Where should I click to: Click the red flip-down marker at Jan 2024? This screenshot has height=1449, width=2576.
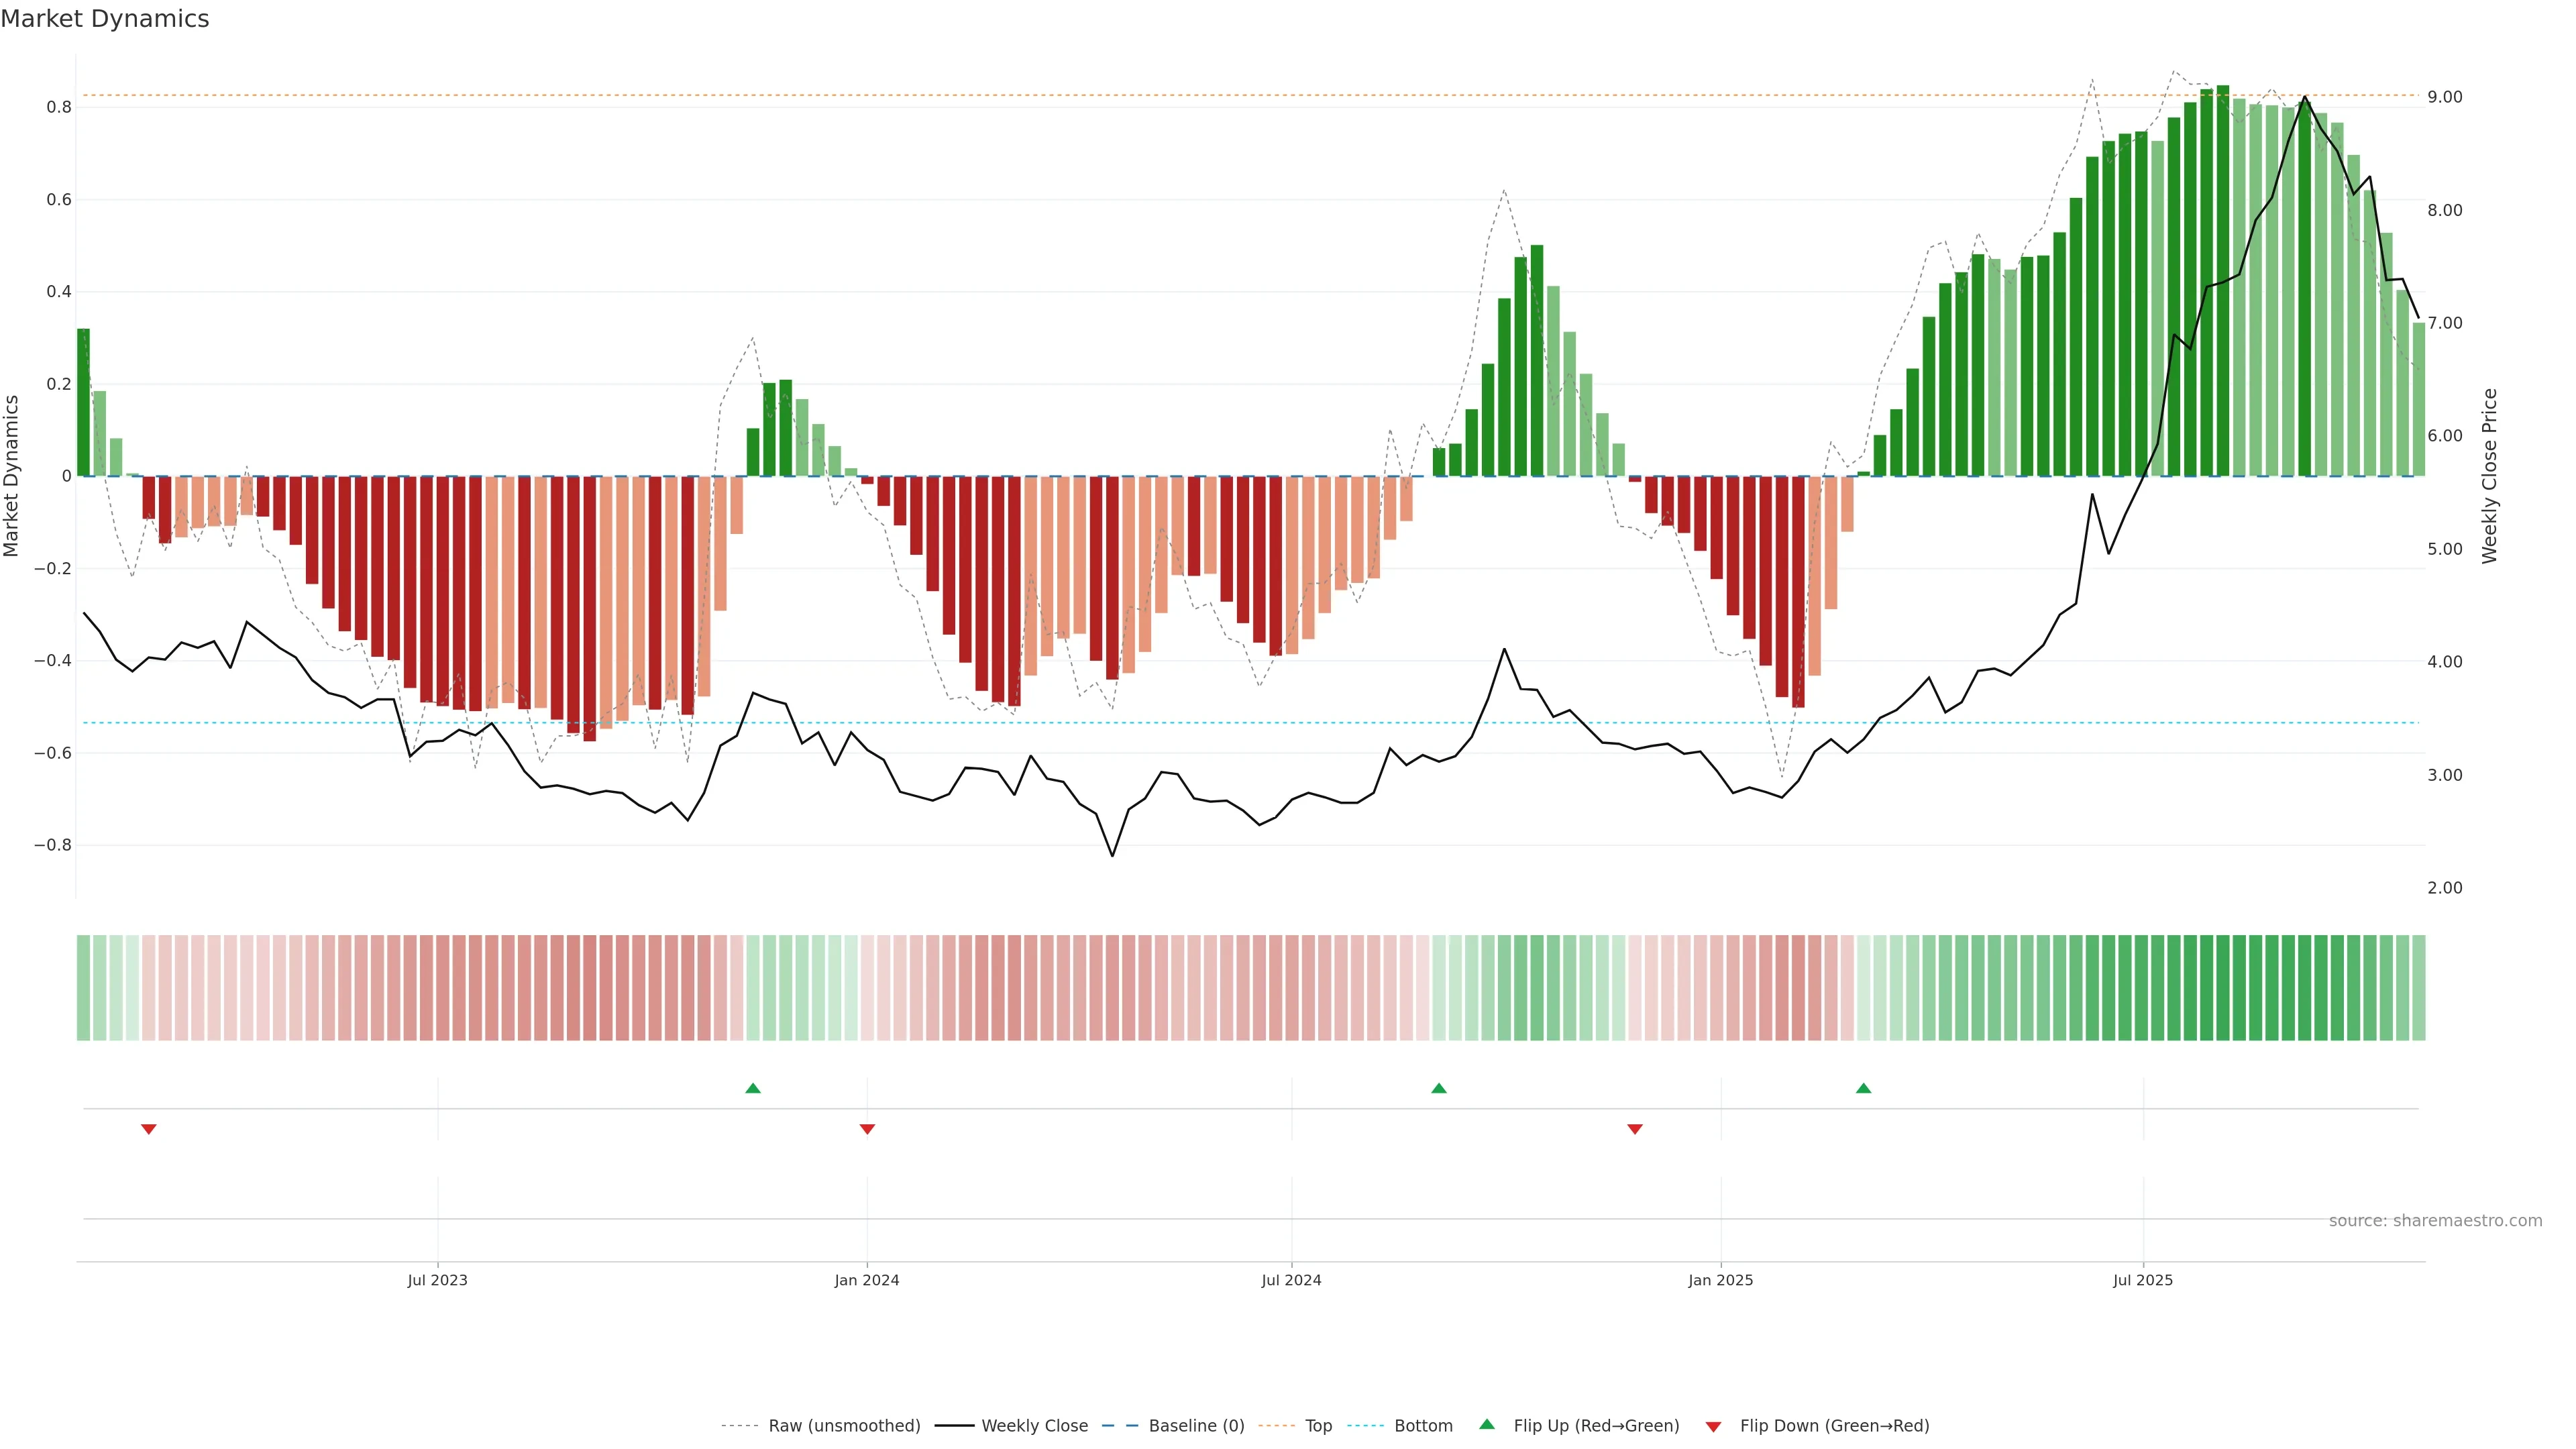867,1129
